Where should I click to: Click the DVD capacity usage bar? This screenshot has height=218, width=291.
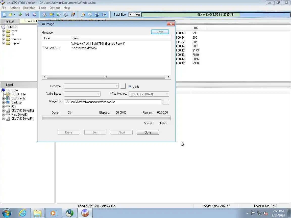click(216, 15)
